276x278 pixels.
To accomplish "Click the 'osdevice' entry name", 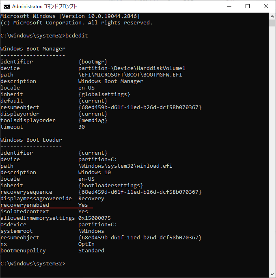I will tap(13, 225).
